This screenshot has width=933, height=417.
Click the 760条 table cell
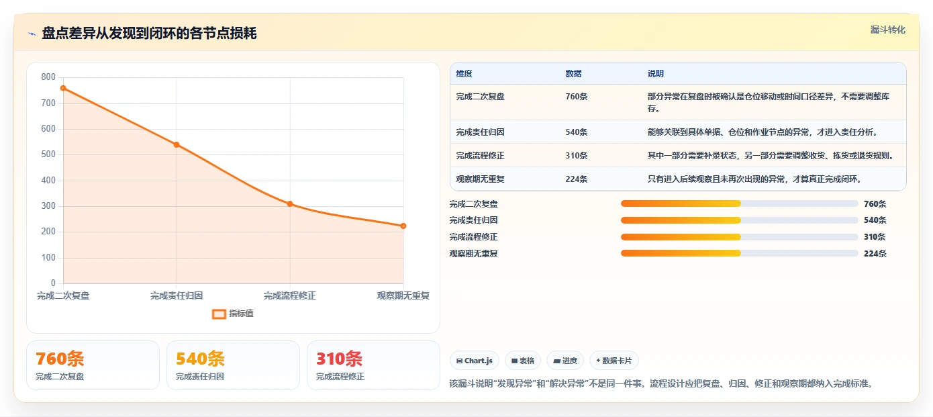(576, 97)
